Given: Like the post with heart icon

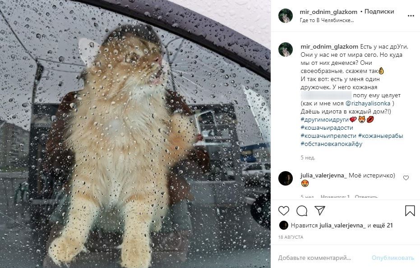Looking at the screenshot, I should (x=284, y=211).
